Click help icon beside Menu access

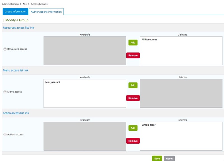click(x=5, y=92)
